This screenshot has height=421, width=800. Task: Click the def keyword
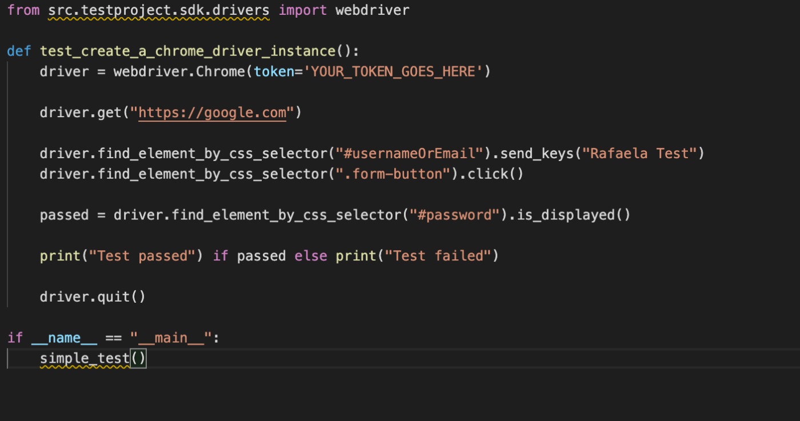(19, 51)
